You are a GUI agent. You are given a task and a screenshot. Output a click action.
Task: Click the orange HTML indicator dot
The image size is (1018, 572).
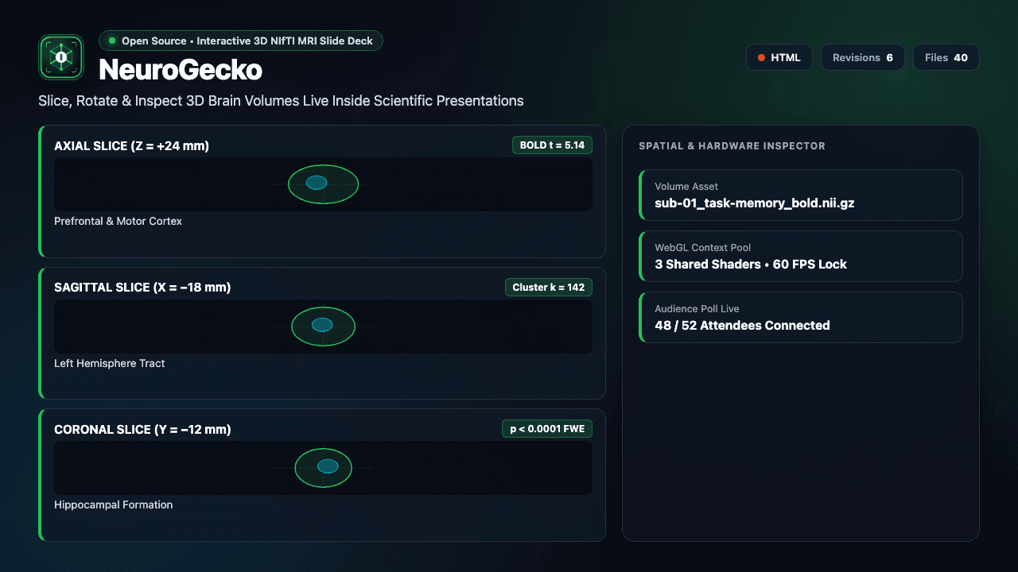tap(761, 57)
